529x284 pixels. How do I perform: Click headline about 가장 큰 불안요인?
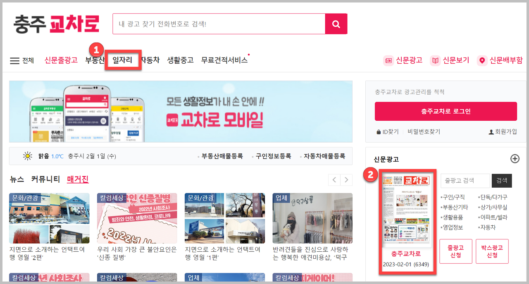pyautogui.click(x=137, y=253)
